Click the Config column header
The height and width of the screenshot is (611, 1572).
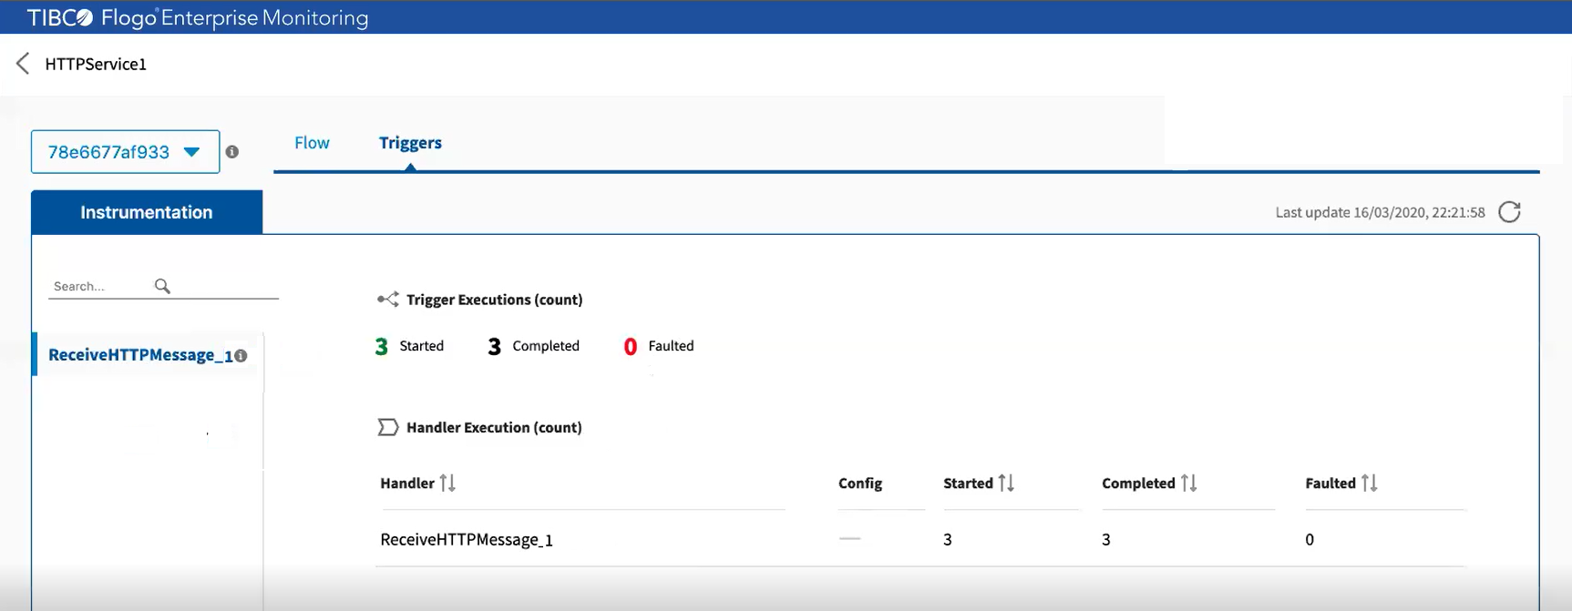(860, 484)
